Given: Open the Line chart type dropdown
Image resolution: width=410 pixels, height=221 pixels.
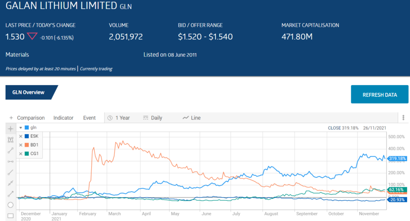Looking at the screenshot, I should (x=196, y=118).
